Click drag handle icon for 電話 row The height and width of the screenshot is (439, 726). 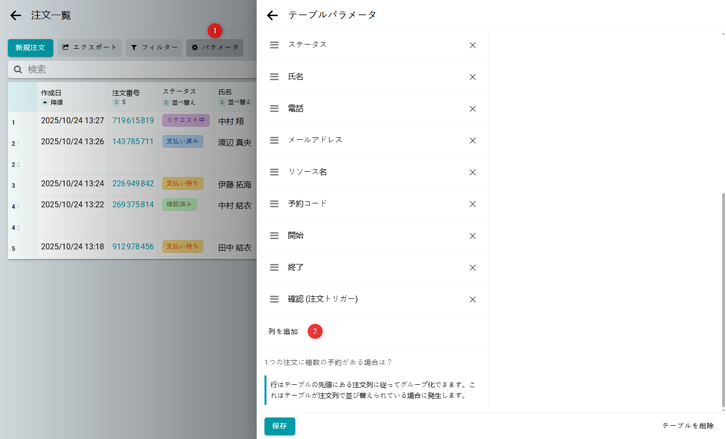[x=274, y=109]
